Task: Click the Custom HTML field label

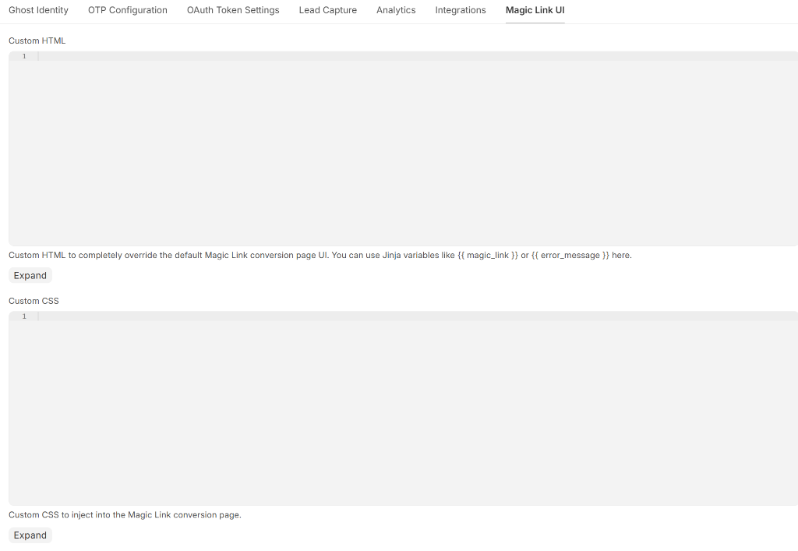Action: [37, 41]
